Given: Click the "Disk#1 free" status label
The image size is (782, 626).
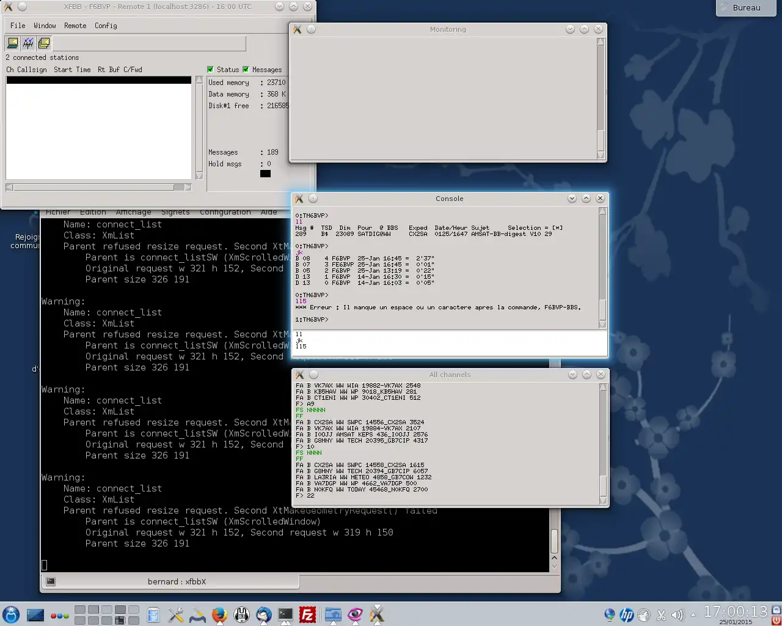Looking at the screenshot, I should 228,106.
